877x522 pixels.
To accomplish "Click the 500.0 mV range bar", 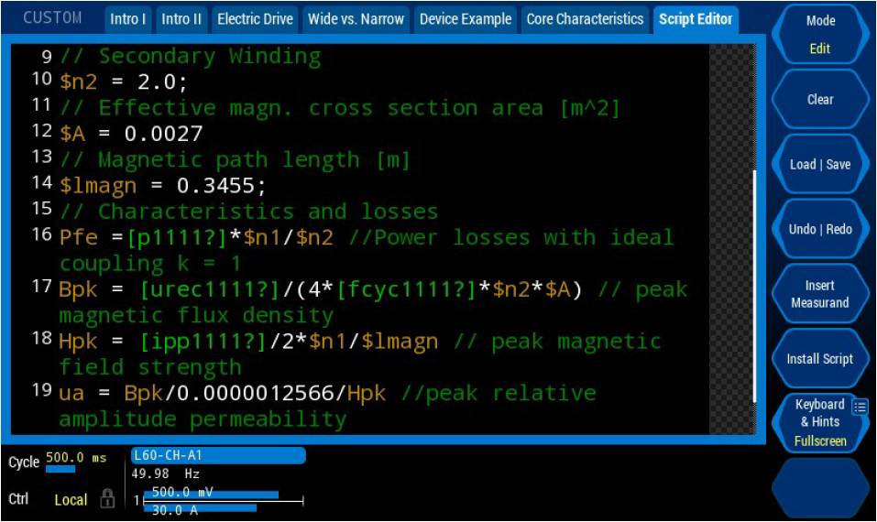I will [x=212, y=493].
